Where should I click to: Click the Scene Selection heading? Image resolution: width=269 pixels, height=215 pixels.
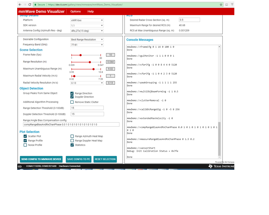[x=31, y=50]
